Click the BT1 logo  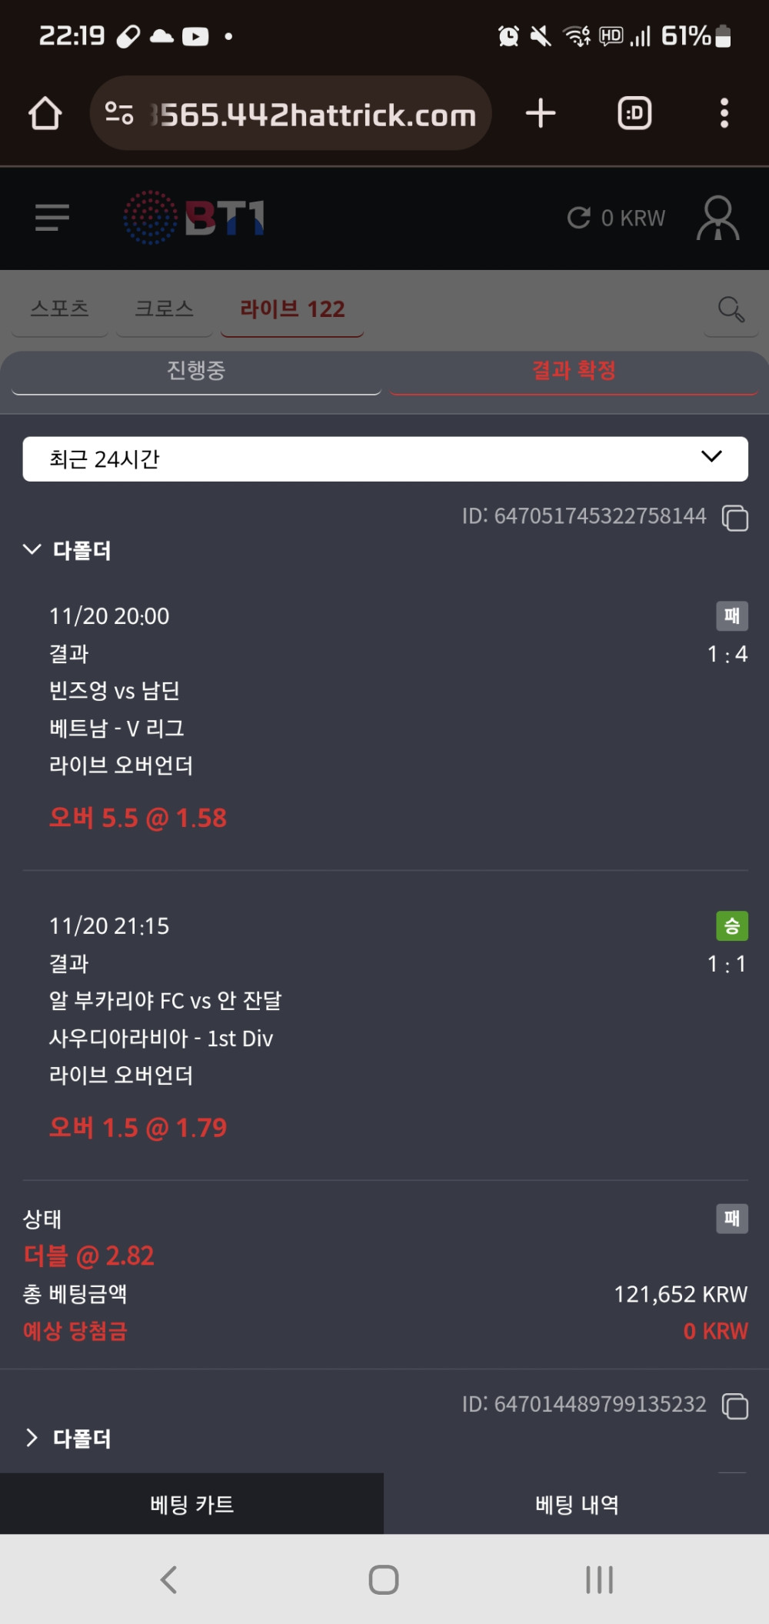click(195, 218)
